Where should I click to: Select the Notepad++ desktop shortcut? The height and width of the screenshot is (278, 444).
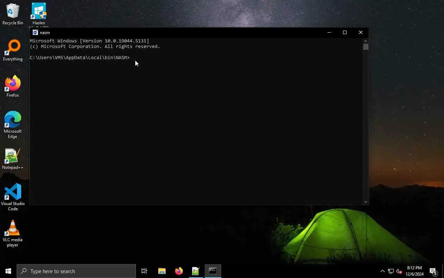pyautogui.click(x=13, y=159)
